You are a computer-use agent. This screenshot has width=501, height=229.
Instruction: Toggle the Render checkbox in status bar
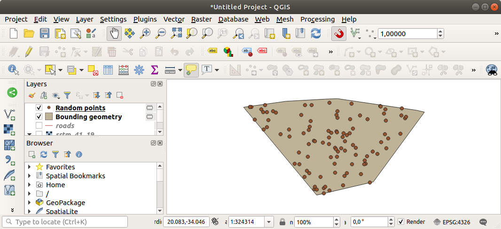(401, 221)
